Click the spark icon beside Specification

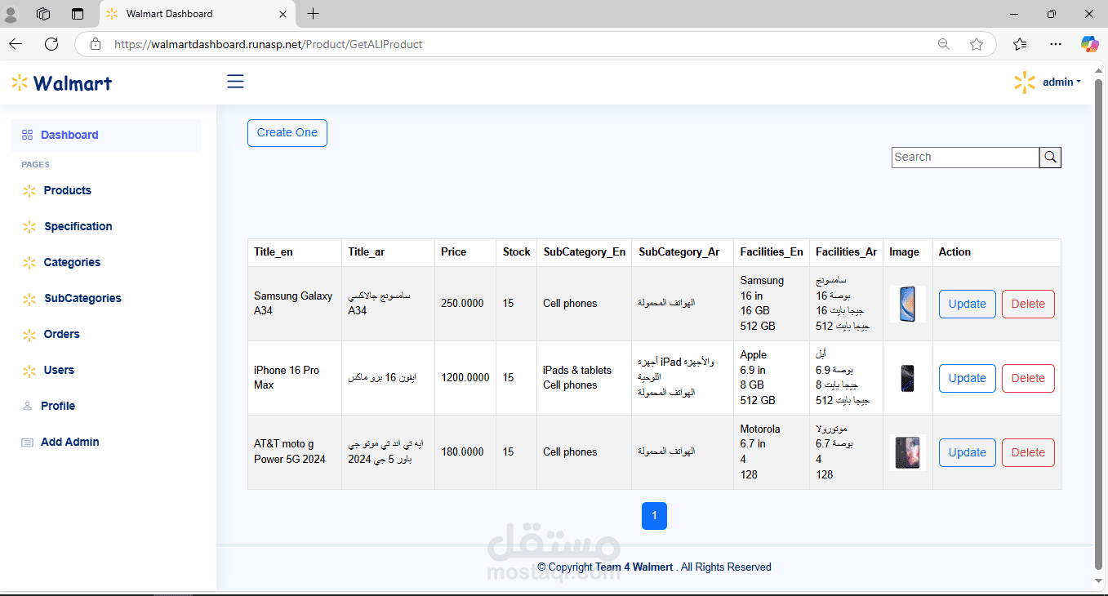[29, 227]
